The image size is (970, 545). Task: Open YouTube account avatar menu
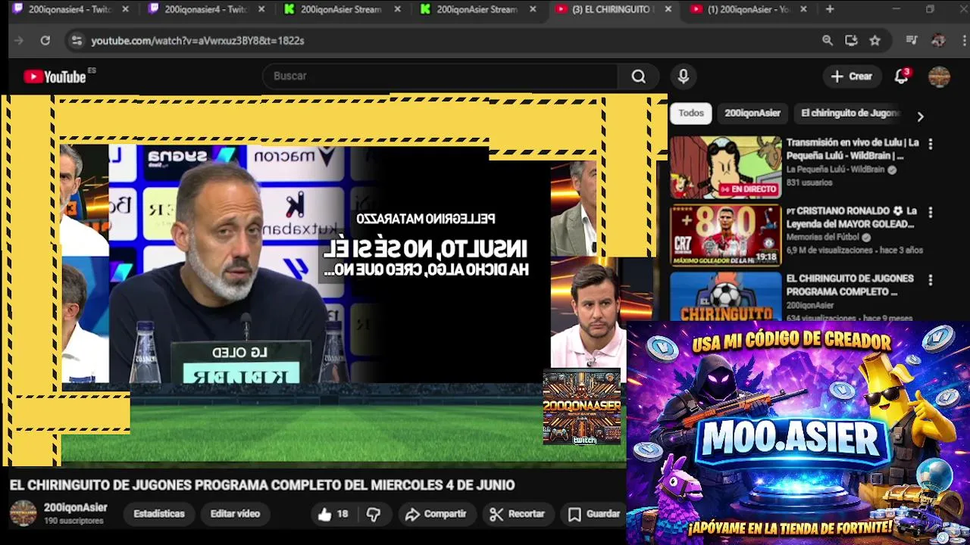pos(939,76)
